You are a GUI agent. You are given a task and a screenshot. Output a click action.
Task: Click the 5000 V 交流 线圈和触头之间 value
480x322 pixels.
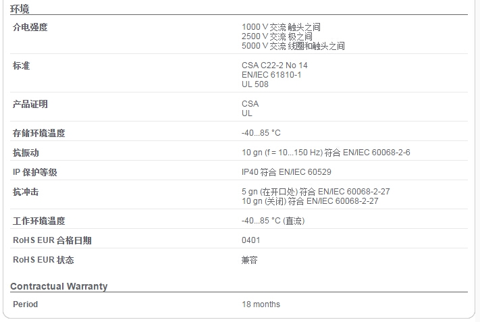coord(293,46)
